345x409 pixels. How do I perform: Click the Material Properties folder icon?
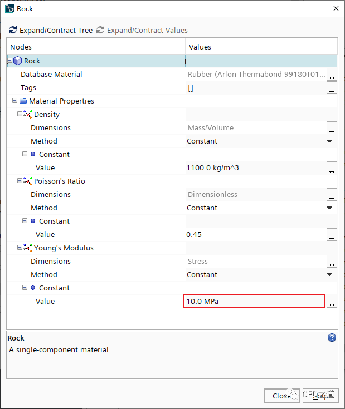23,101
